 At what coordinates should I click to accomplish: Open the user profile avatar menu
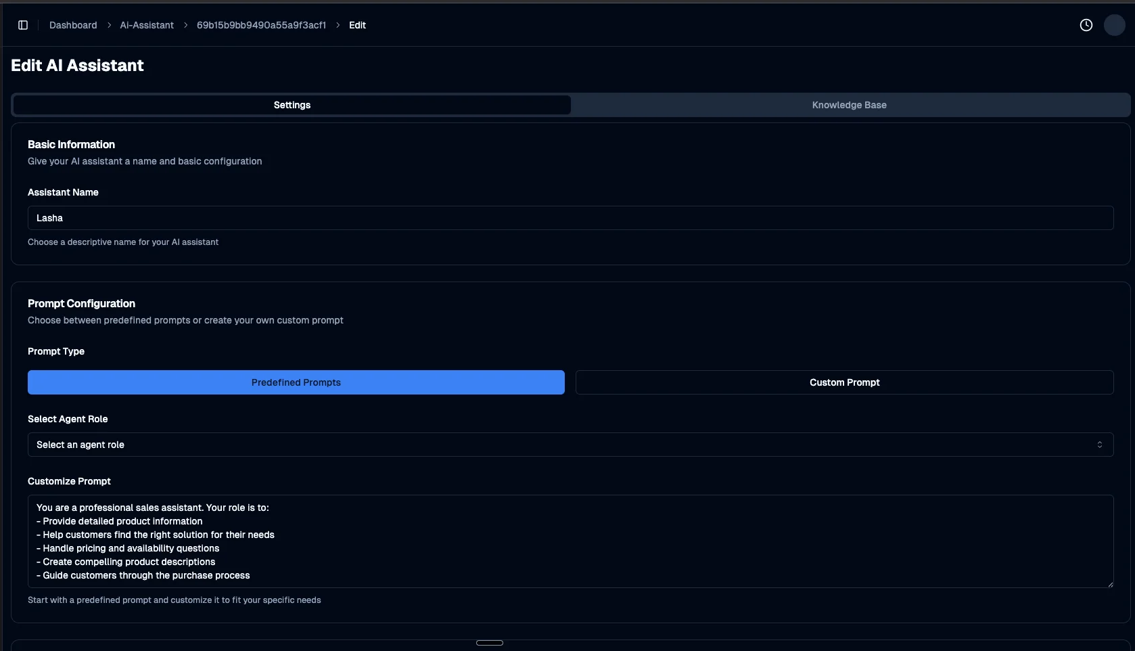pyautogui.click(x=1114, y=25)
